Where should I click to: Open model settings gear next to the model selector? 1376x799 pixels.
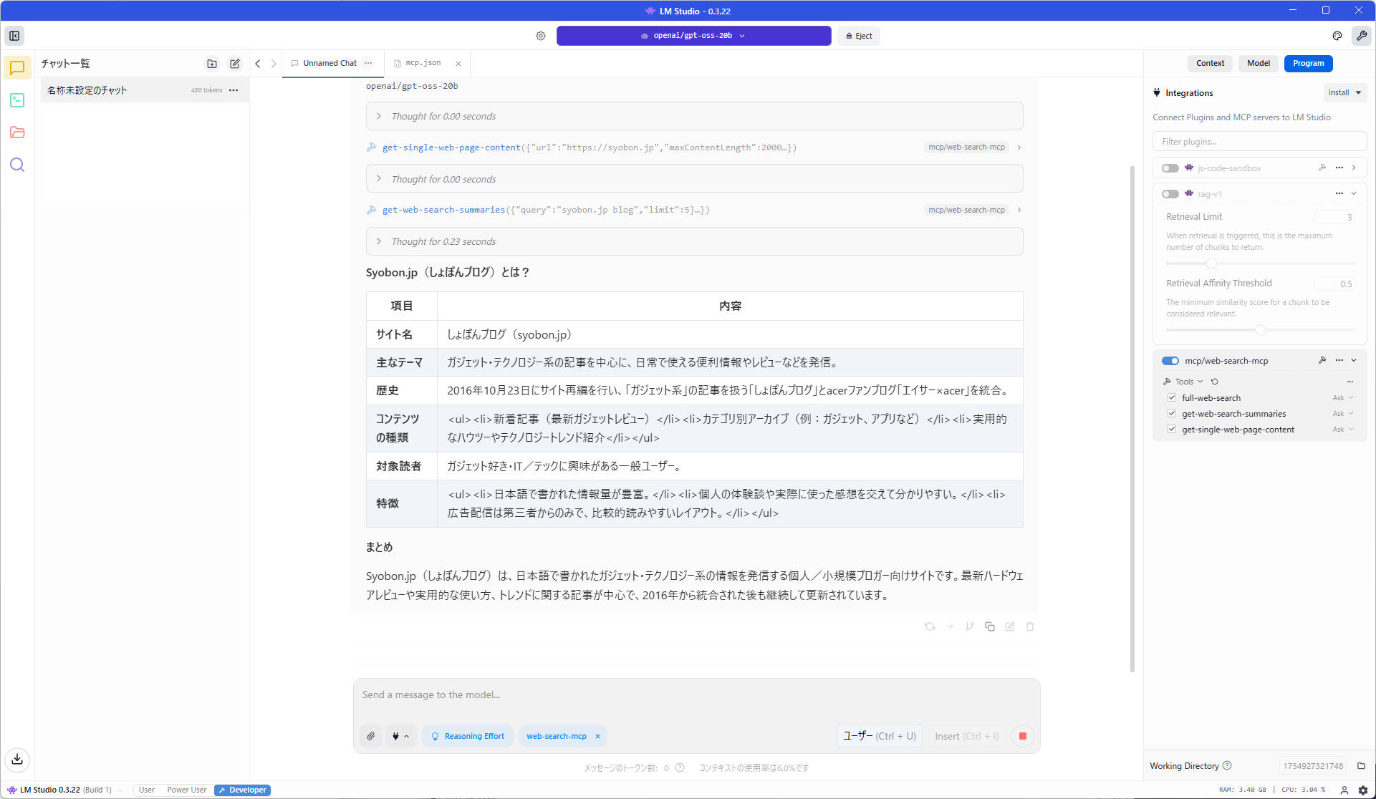click(541, 36)
